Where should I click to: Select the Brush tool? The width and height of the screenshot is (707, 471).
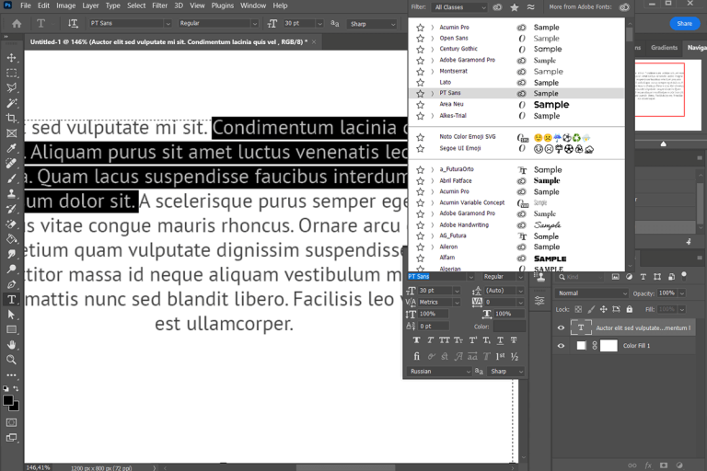pyautogui.click(x=12, y=178)
